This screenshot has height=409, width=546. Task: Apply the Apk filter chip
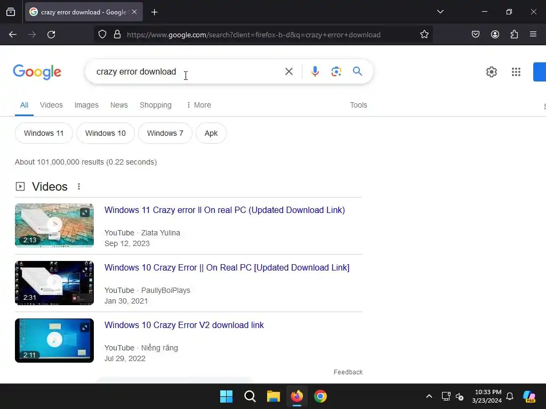tap(211, 133)
